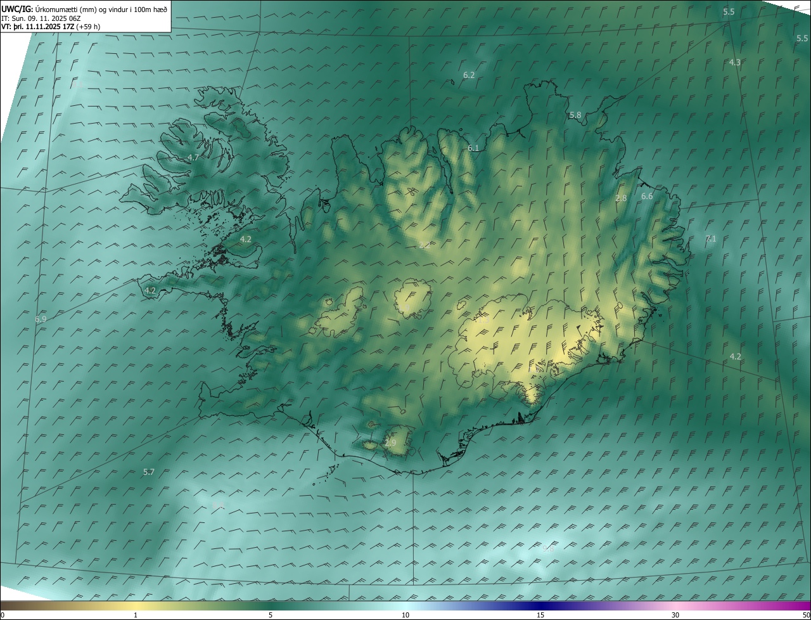Select the VT: þri. 11.11.2025 17Z line
Screen dimensions: 811x620
point(51,27)
